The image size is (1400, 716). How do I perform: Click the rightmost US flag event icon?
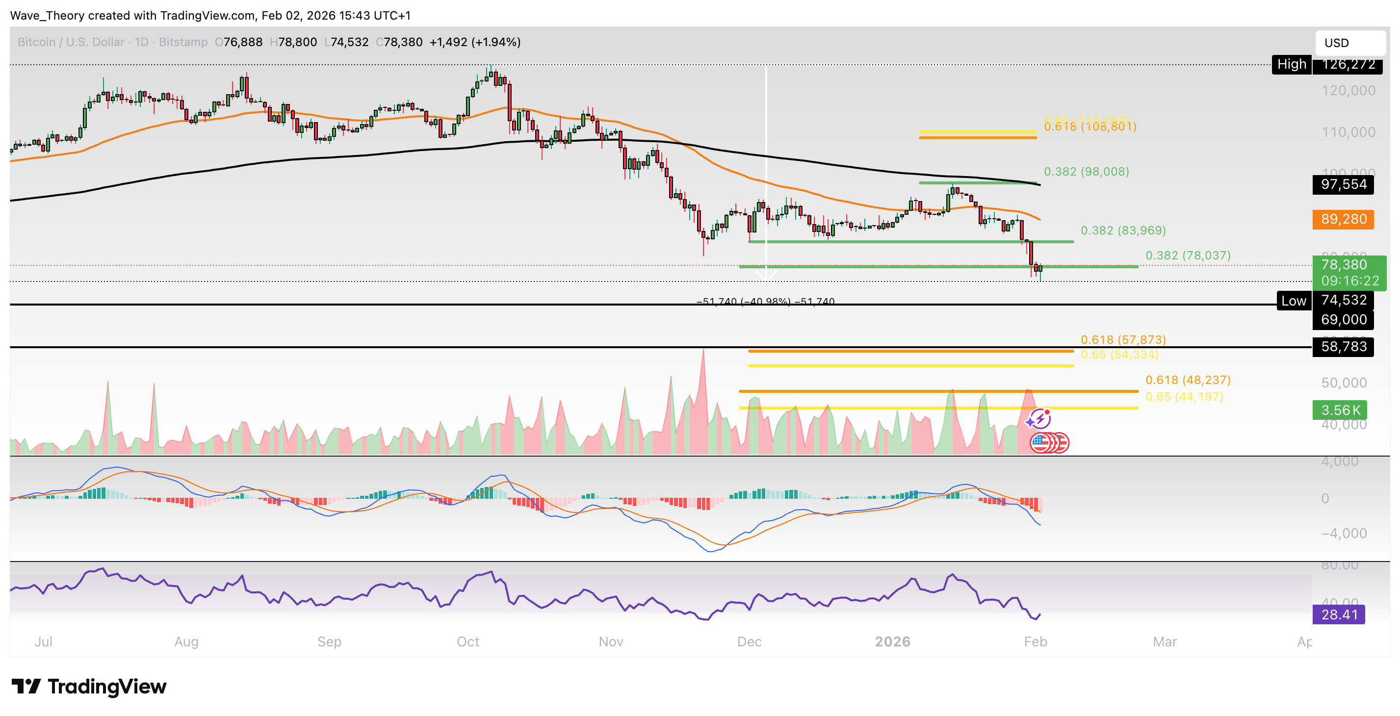pos(1062,443)
